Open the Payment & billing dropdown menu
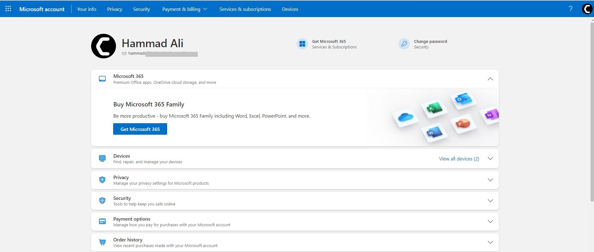594x252 pixels. (184, 9)
